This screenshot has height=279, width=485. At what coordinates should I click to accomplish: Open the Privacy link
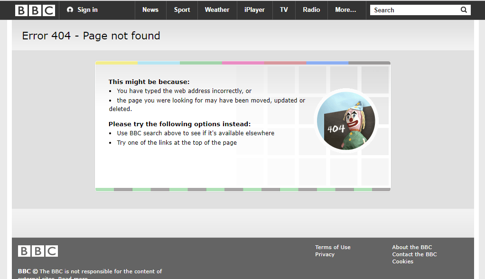(325, 254)
